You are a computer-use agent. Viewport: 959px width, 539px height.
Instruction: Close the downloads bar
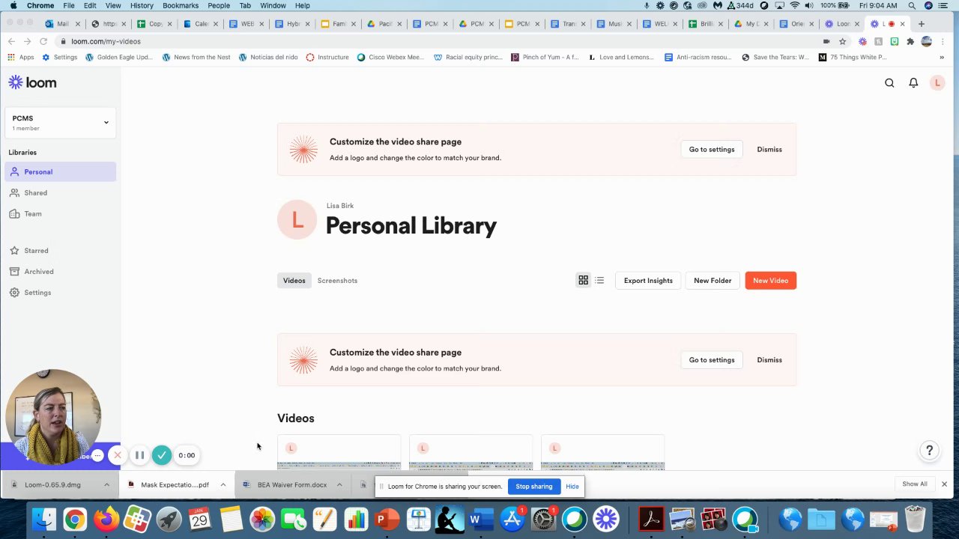[944, 484]
